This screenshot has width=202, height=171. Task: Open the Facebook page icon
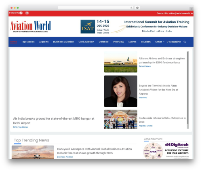(x=21, y=13)
